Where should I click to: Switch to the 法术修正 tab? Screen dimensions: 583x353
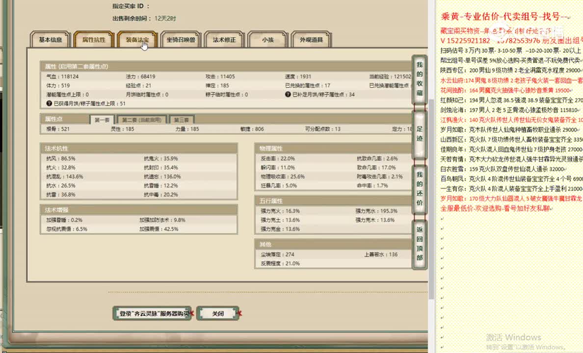[x=224, y=39]
